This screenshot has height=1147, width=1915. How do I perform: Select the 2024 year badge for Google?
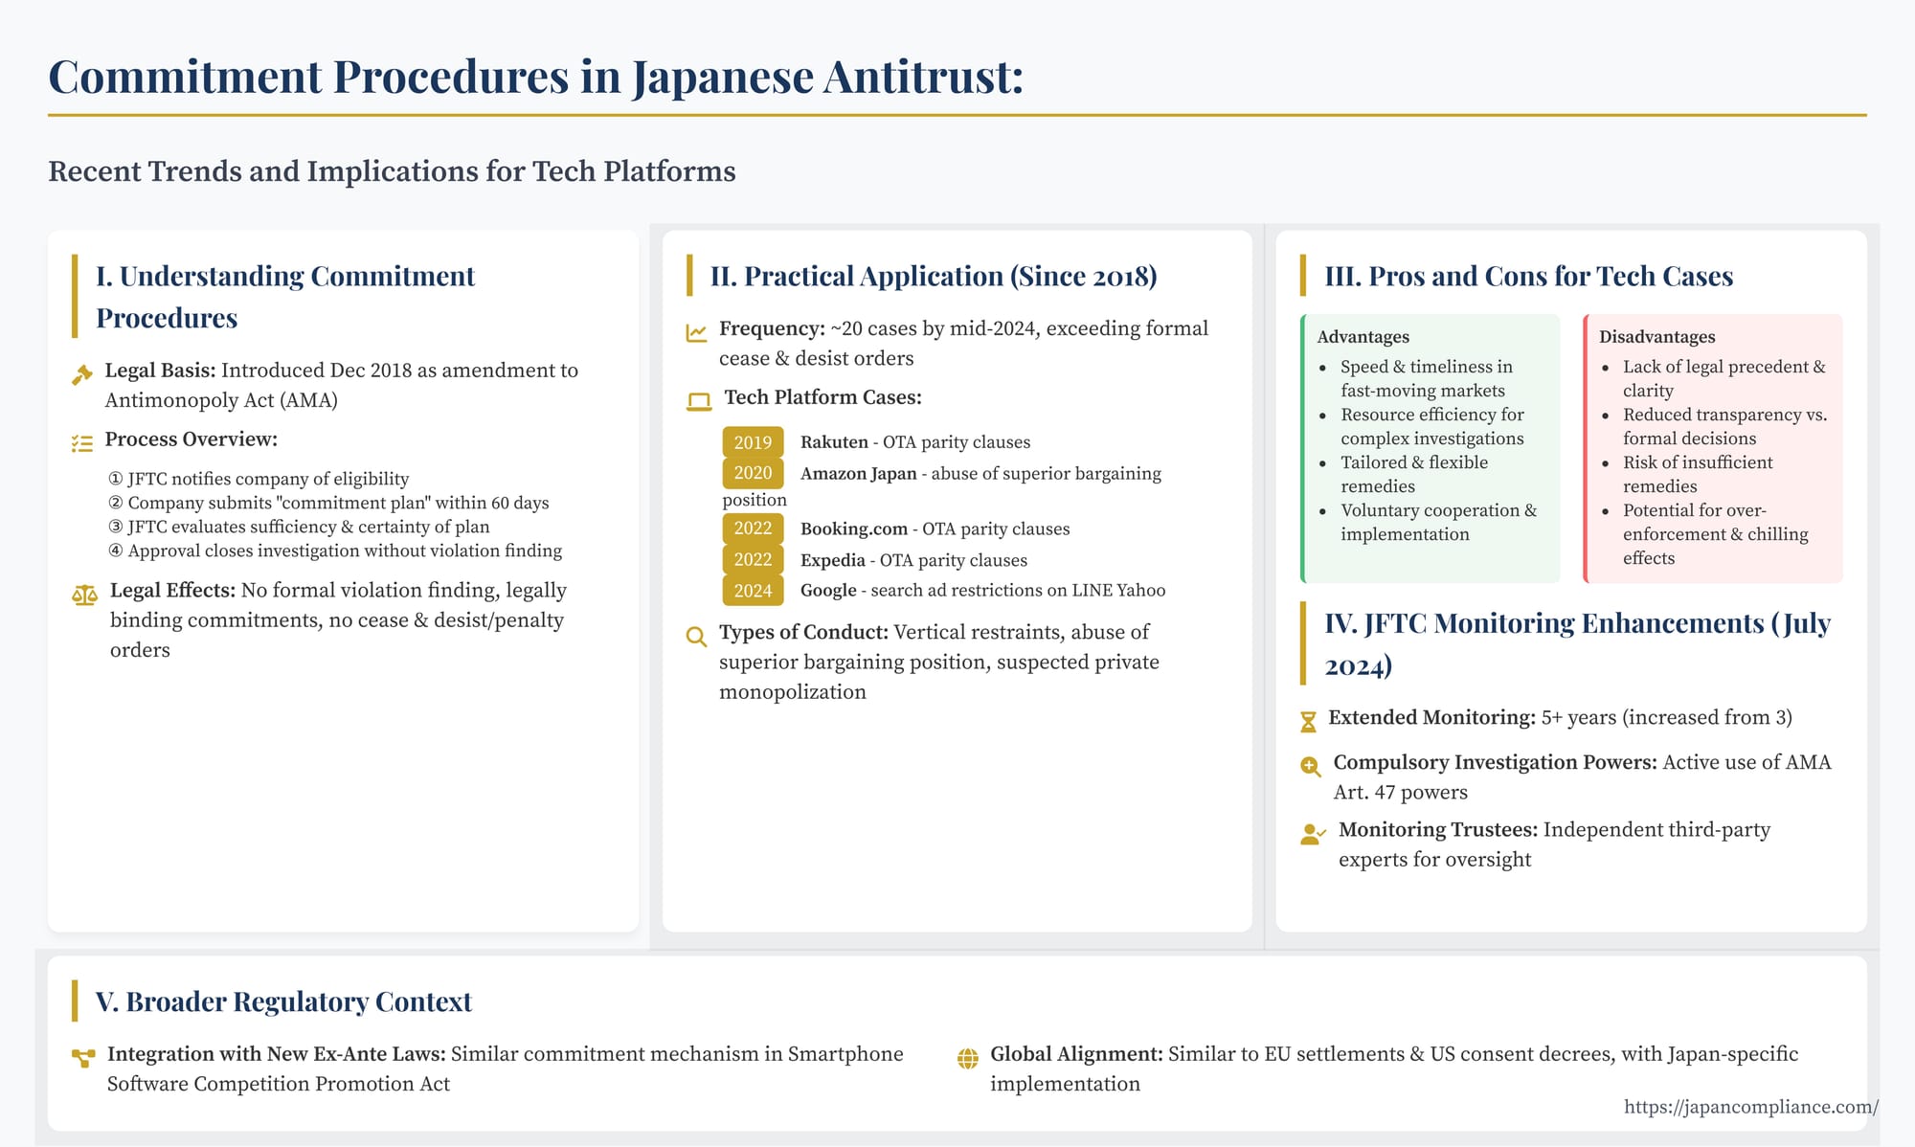(x=753, y=591)
